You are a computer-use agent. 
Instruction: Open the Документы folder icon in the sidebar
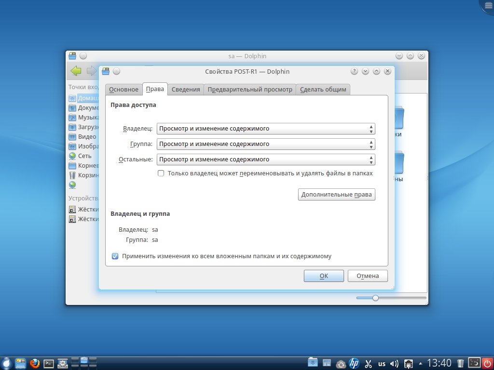(72, 108)
